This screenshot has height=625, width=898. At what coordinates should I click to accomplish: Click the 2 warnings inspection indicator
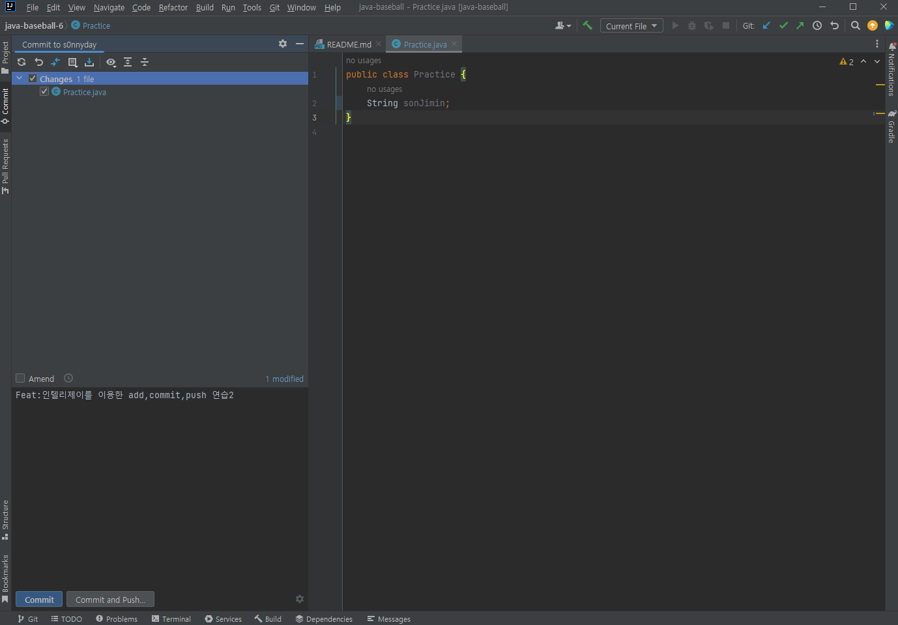coord(847,61)
